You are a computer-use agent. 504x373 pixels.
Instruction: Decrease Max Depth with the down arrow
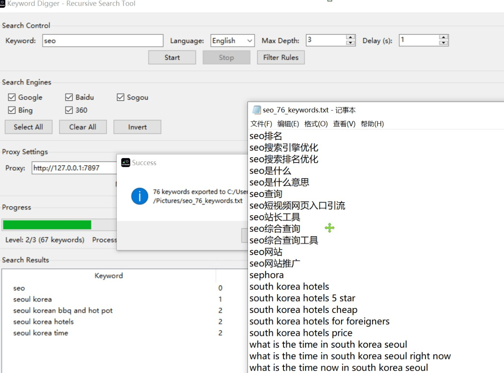(x=350, y=43)
